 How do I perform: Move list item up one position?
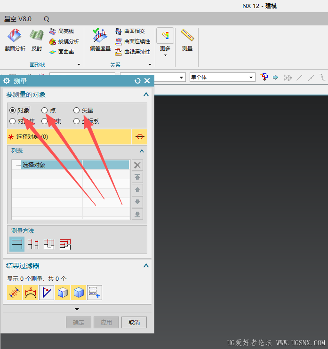coord(137,190)
